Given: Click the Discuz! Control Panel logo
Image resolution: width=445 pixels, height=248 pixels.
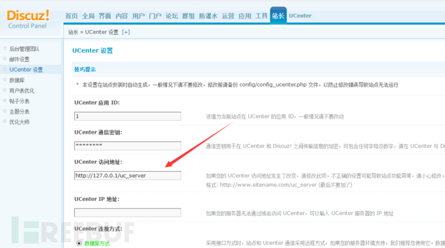Looking at the screenshot, I should [28, 19].
